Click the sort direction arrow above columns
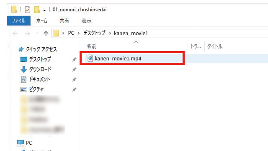268x151 pixels. [x=136, y=42]
